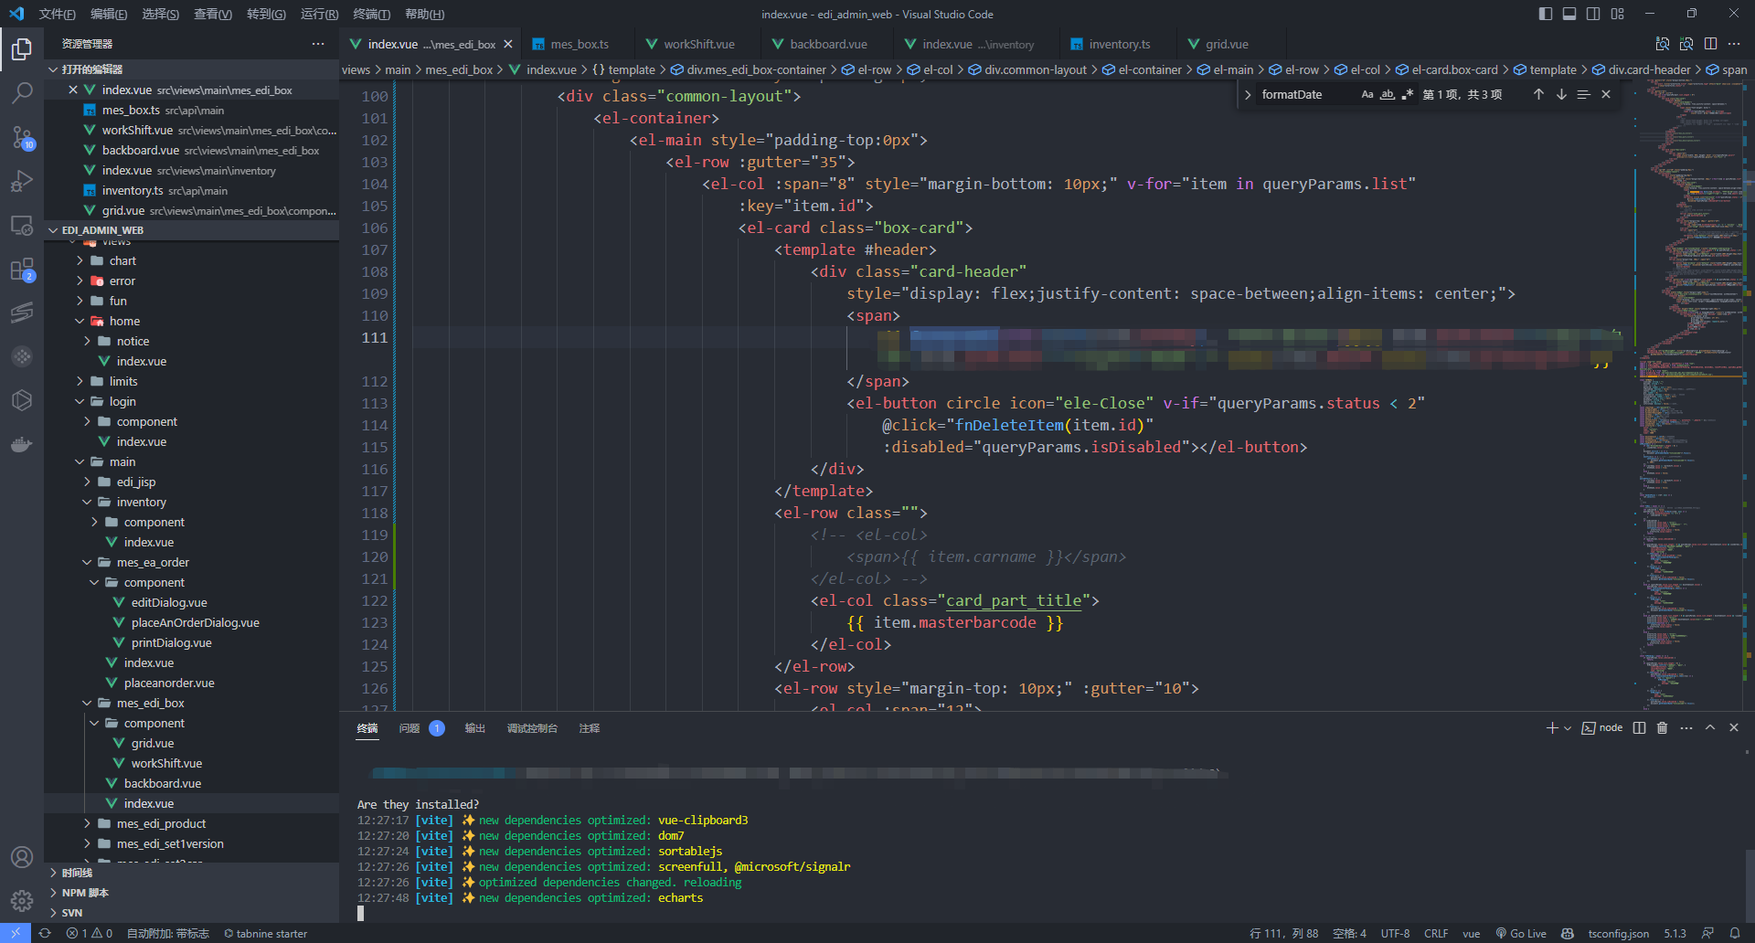
Task: Open editor More Actions ellipsis
Action: (1734, 44)
